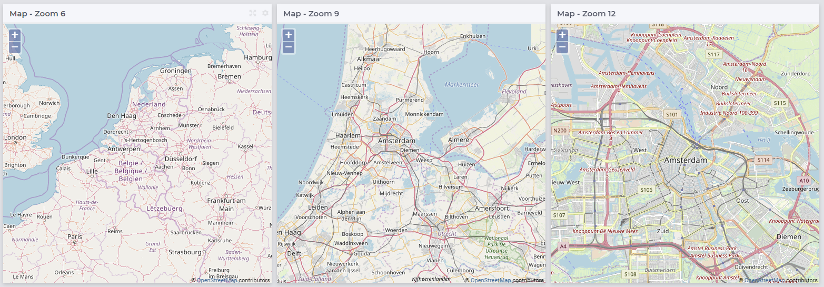
Task: Click the S108 road shield
Action: point(630,274)
